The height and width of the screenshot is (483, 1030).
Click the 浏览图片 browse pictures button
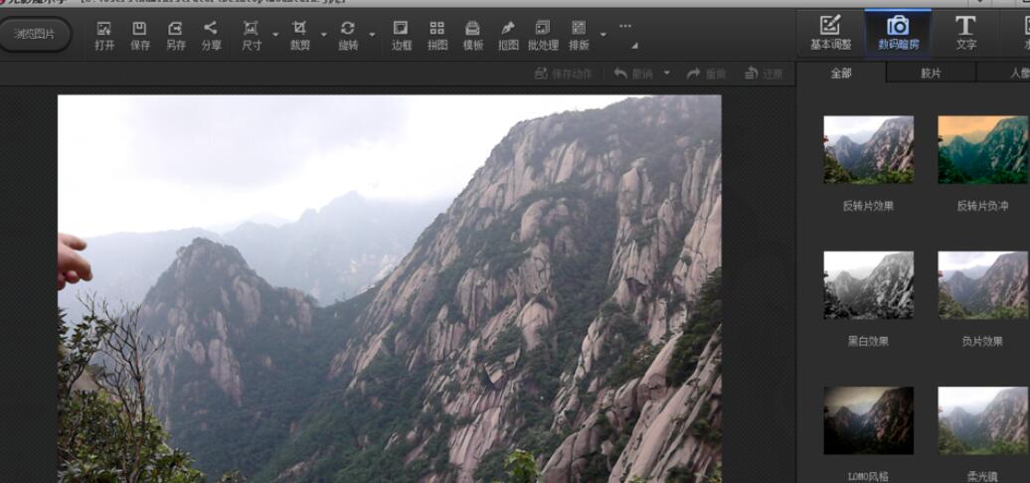(x=35, y=34)
